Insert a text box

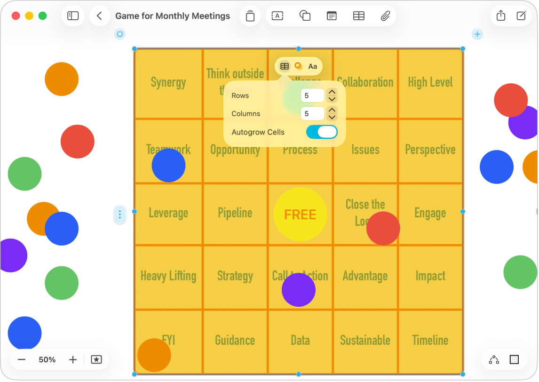pyautogui.click(x=277, y=16)
